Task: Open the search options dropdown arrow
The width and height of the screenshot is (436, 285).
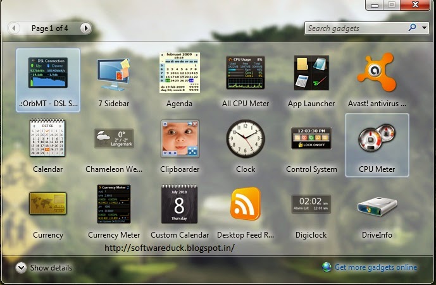Action: coord(424,28)
